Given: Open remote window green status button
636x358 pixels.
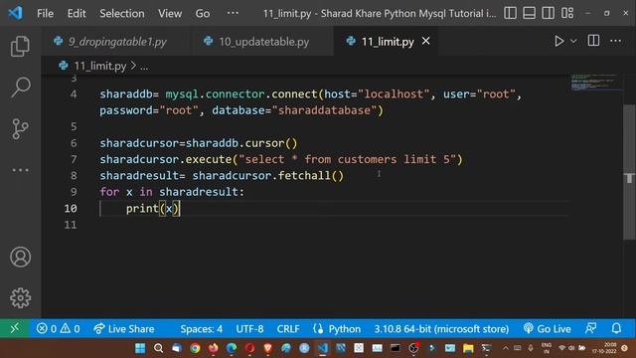Looking at the screenshot, I should [15, 328].
